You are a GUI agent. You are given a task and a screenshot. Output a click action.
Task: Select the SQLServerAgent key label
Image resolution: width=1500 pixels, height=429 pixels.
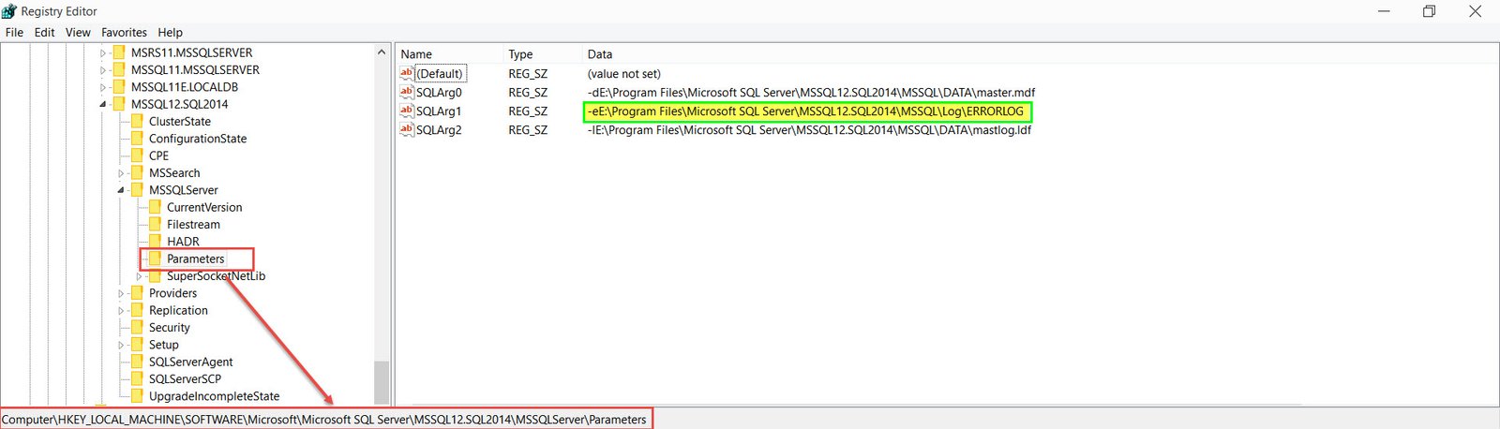[190, 362]
